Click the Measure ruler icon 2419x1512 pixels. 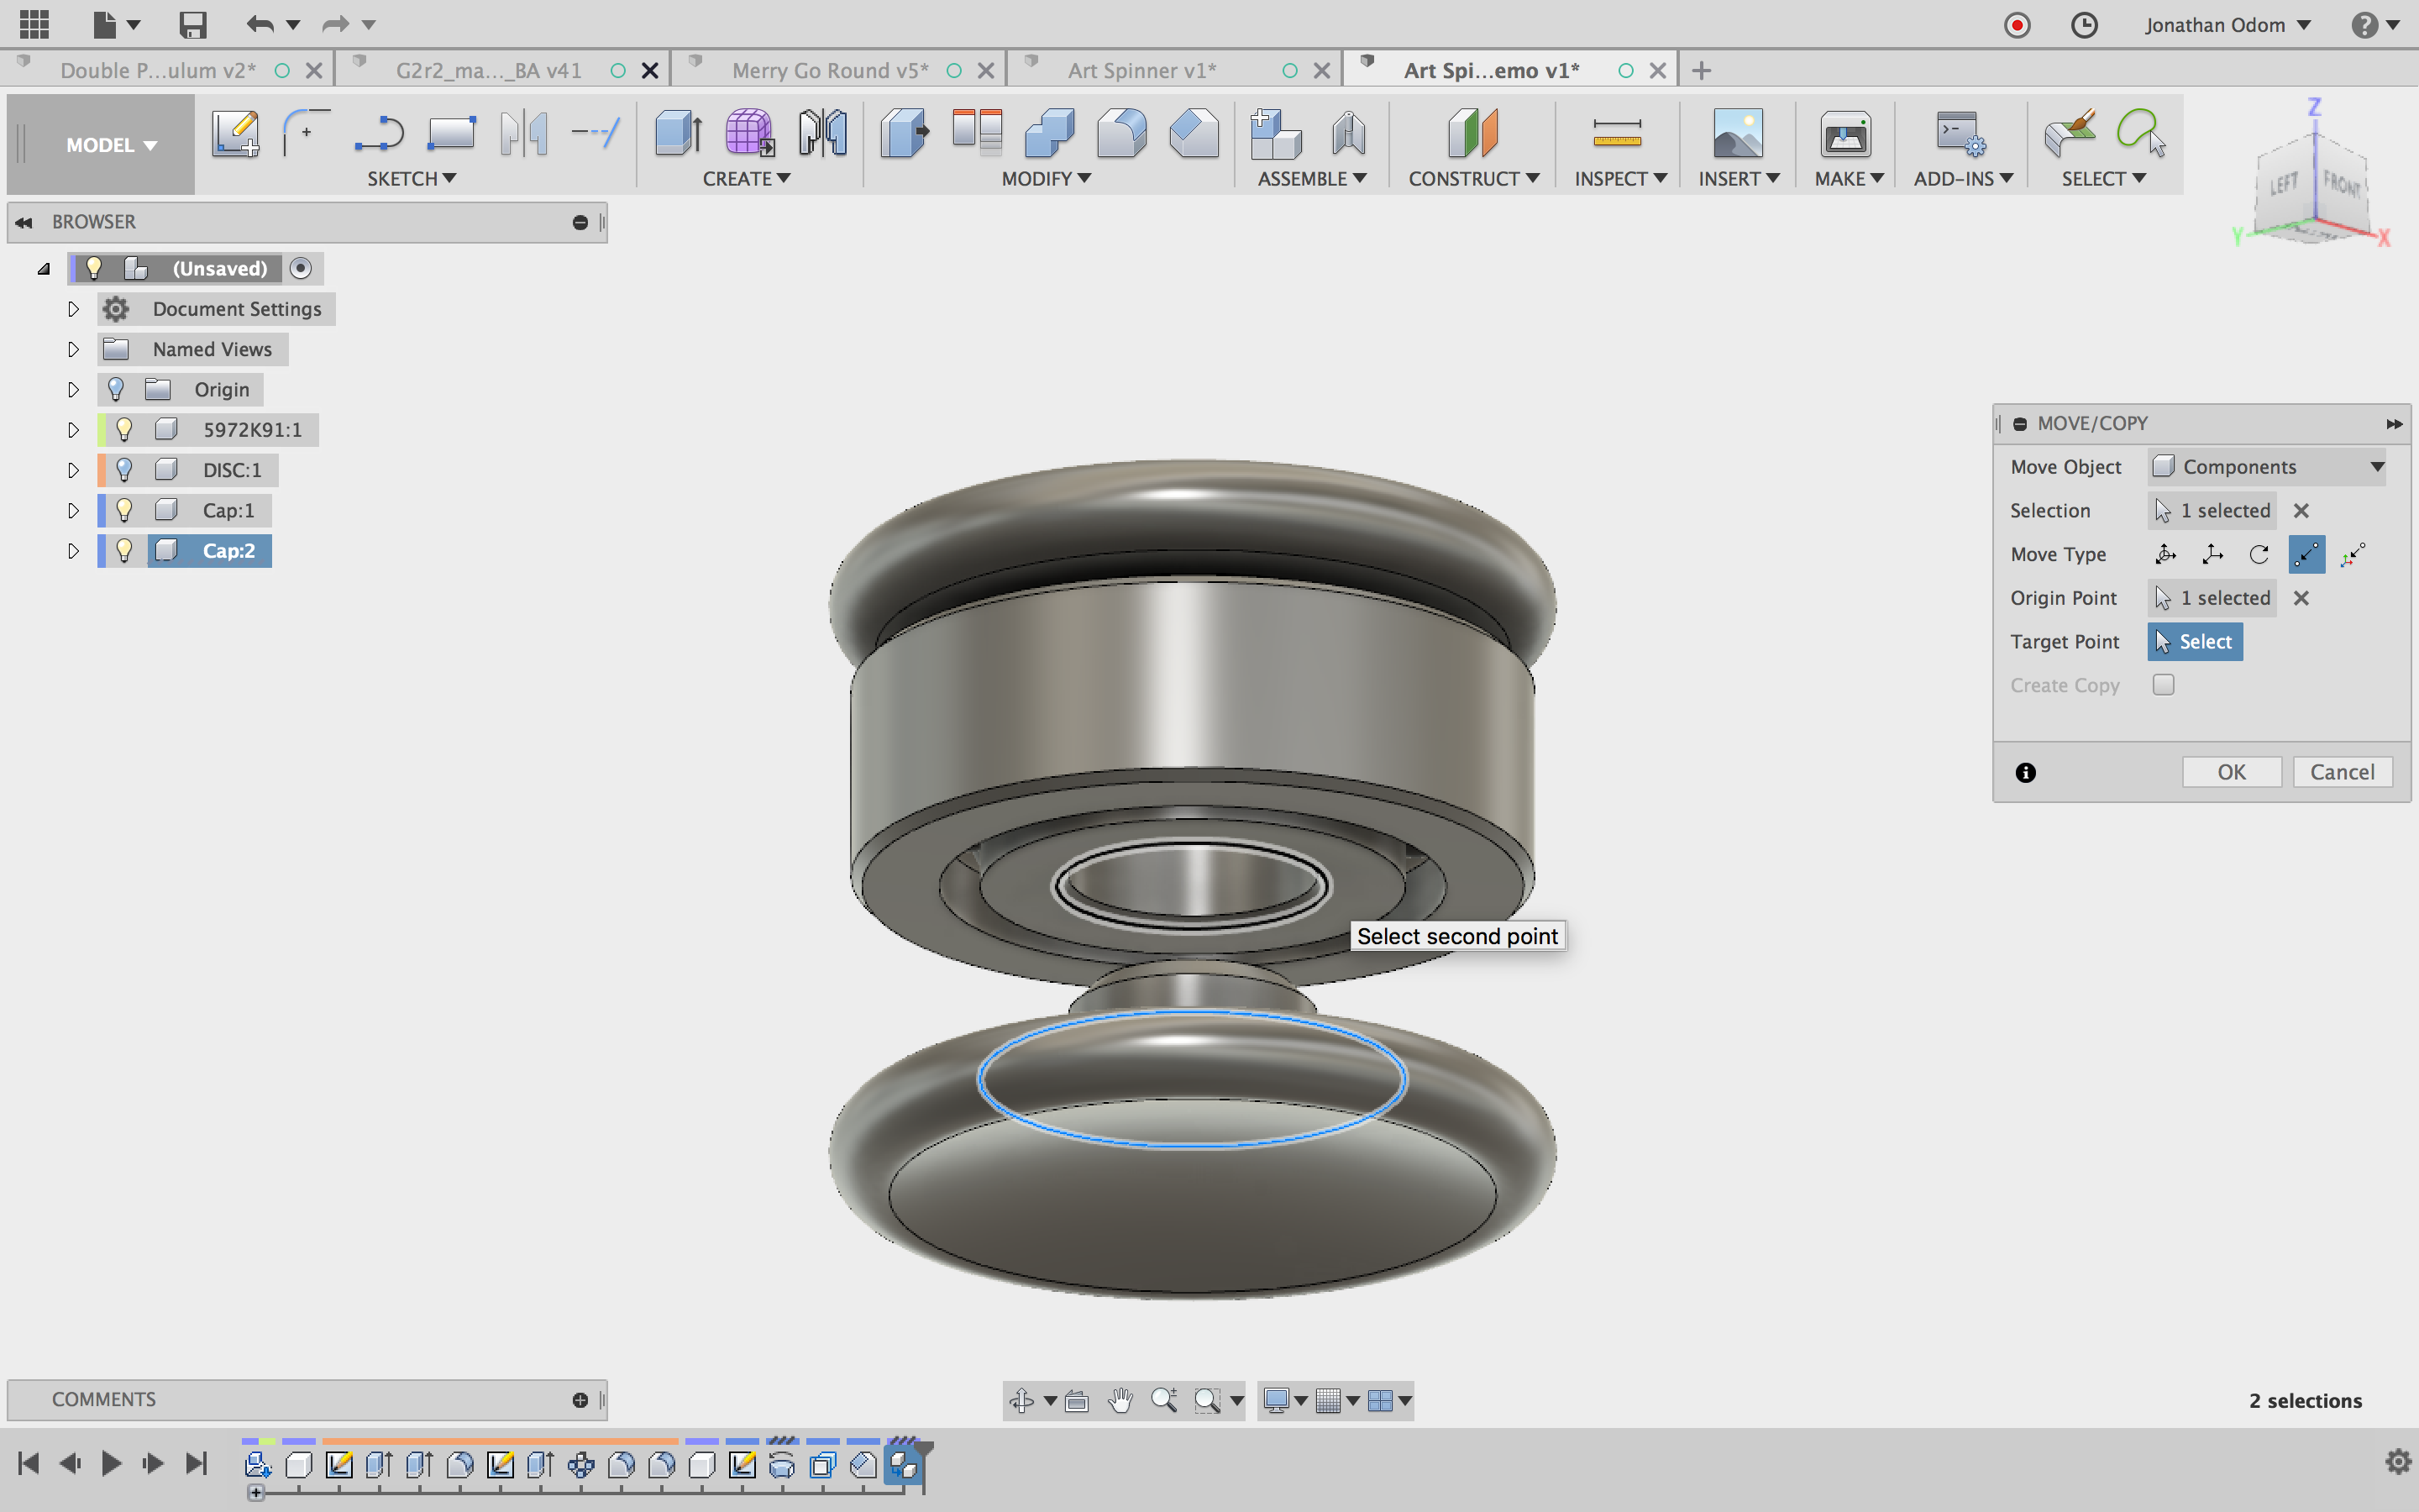click(x=1616, y=133)
